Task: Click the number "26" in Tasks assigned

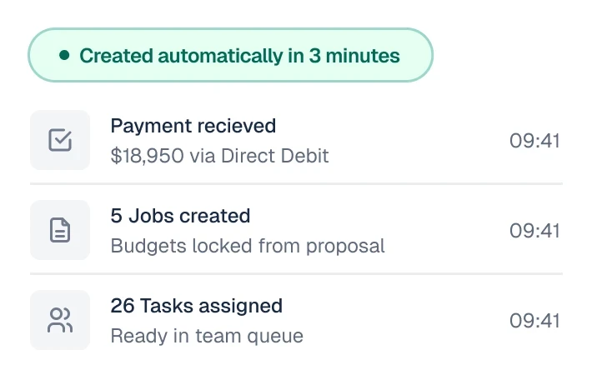Action: (123, 306)
